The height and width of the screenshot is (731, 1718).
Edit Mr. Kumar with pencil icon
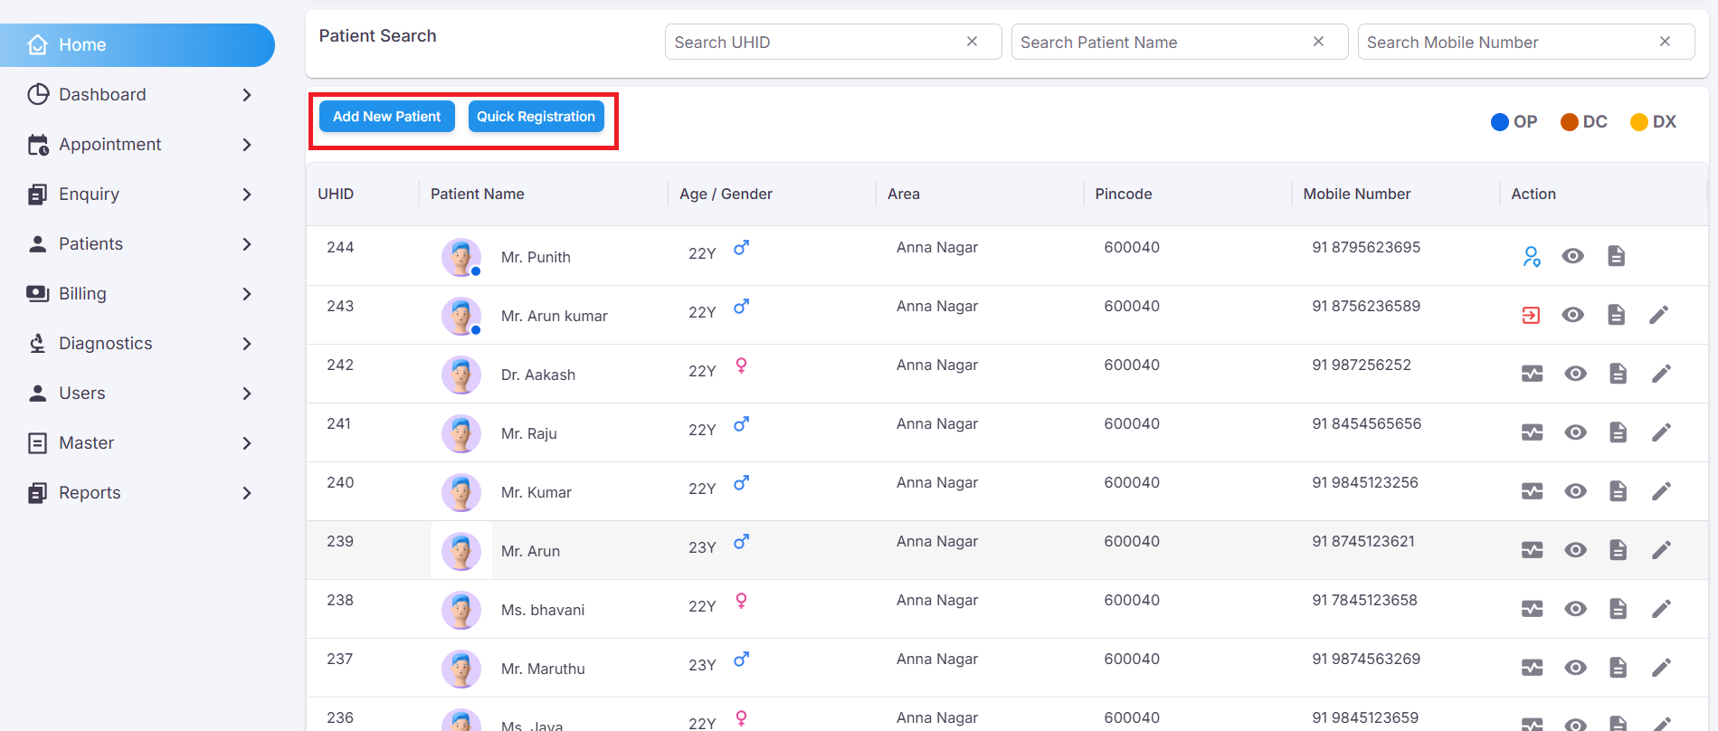pyautogui.click(x=1661, y=491)
